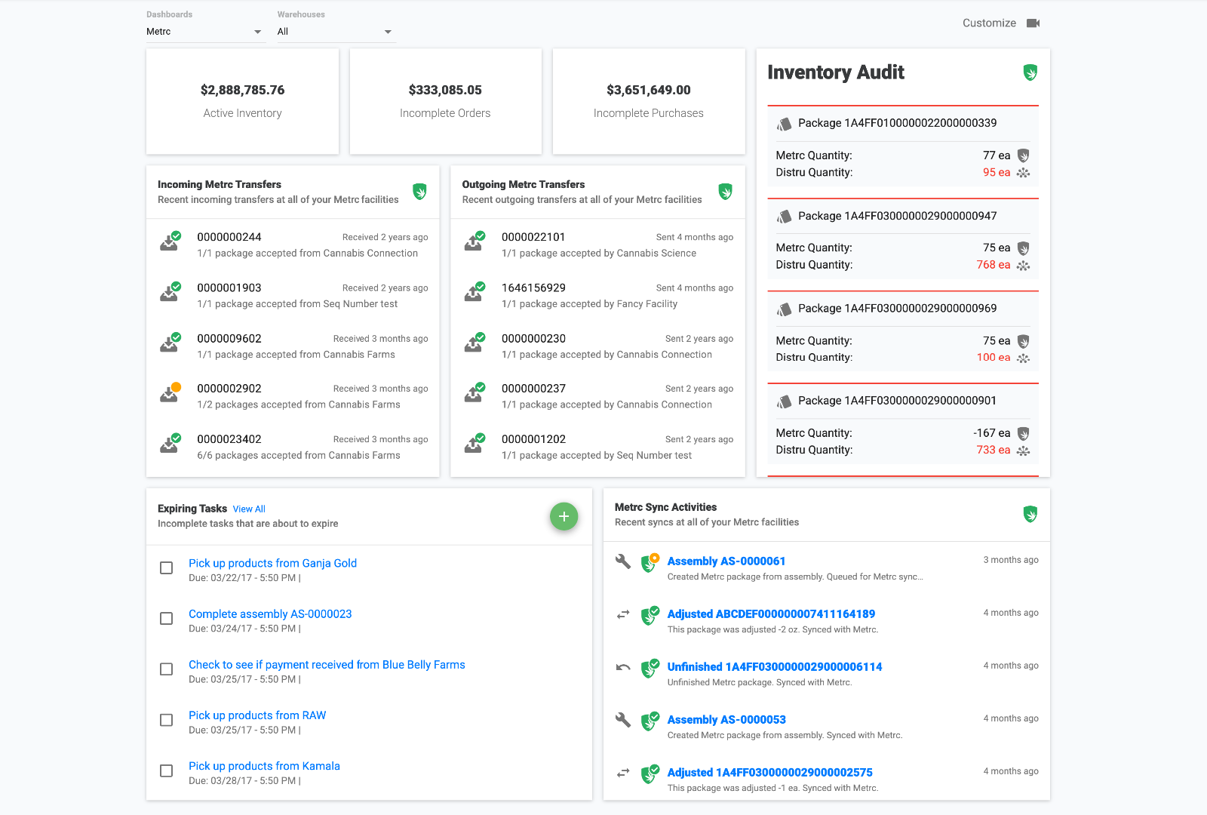The width and height of the screenshot is (1207, 815).
Task: Click the Customize button
Action: 989,23
